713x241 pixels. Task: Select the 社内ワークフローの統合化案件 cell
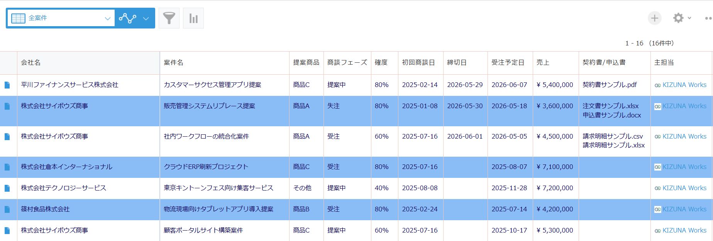(225, 141)
